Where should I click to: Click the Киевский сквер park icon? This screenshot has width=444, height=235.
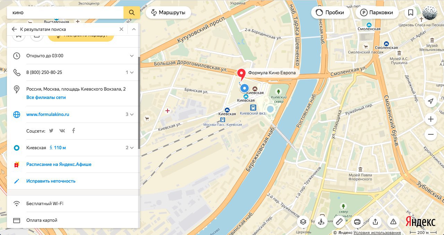[x=278, y=92]
